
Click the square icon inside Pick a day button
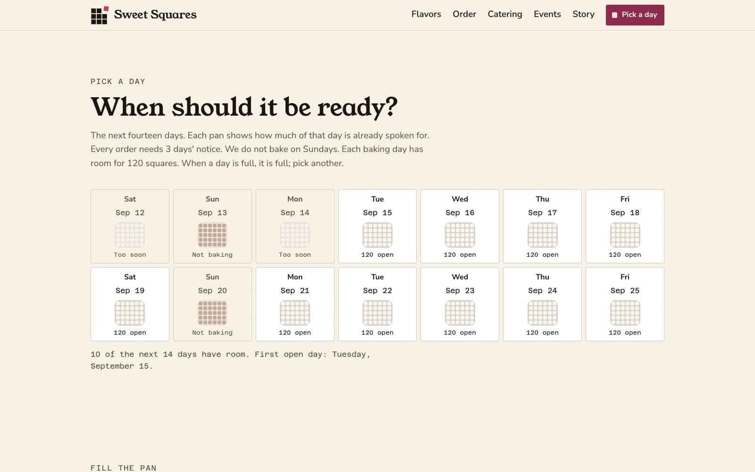(615, 15)
